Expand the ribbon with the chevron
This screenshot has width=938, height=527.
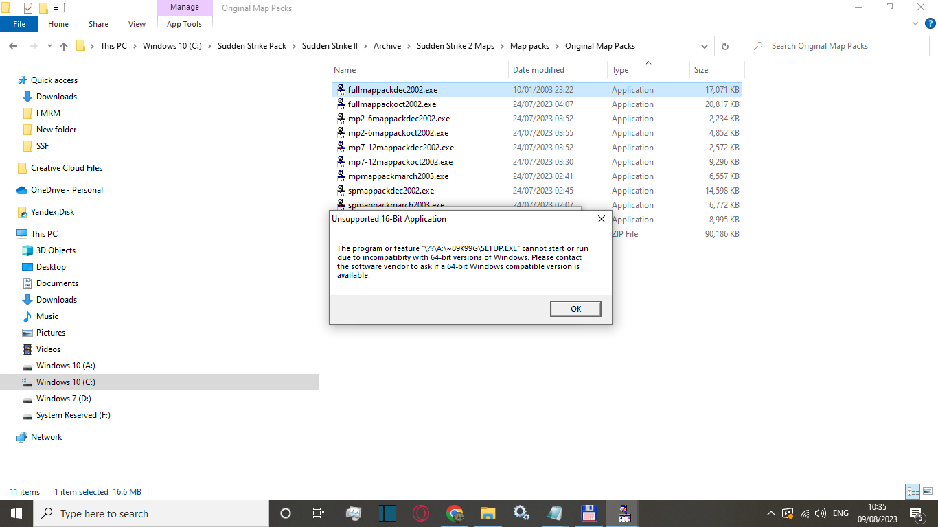915,24
